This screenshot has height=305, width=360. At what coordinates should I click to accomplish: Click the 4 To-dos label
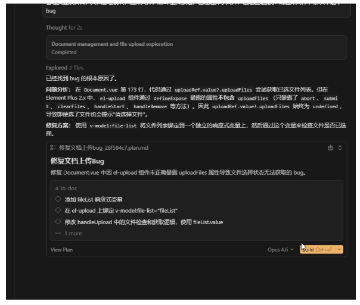66,188
